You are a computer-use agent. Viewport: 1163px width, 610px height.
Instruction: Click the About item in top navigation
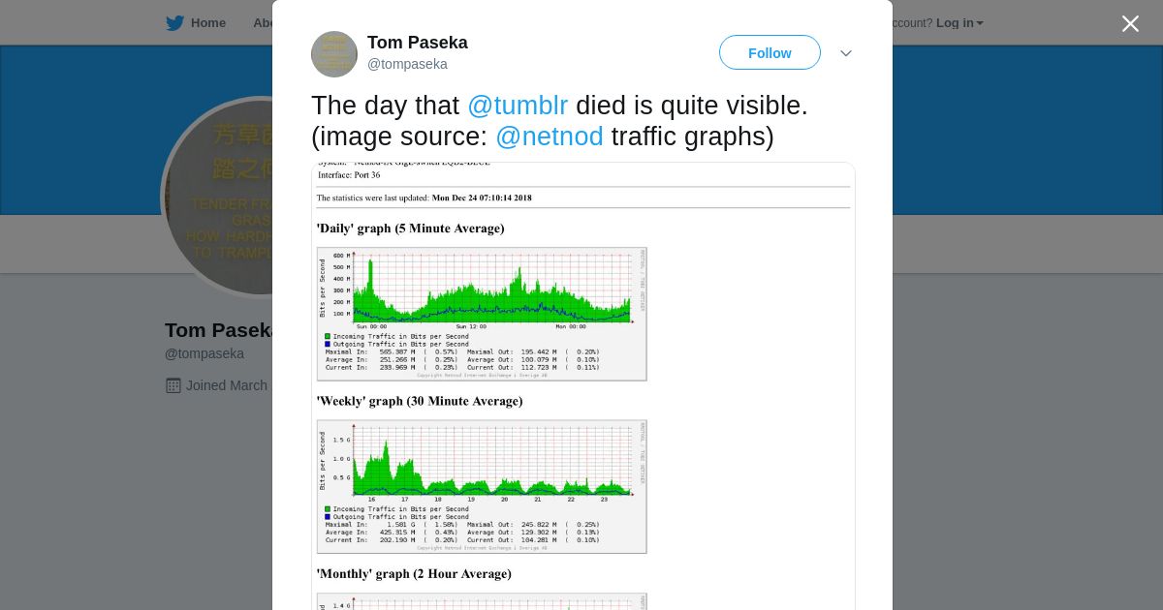pyautogui.click(x=262, y=23)
